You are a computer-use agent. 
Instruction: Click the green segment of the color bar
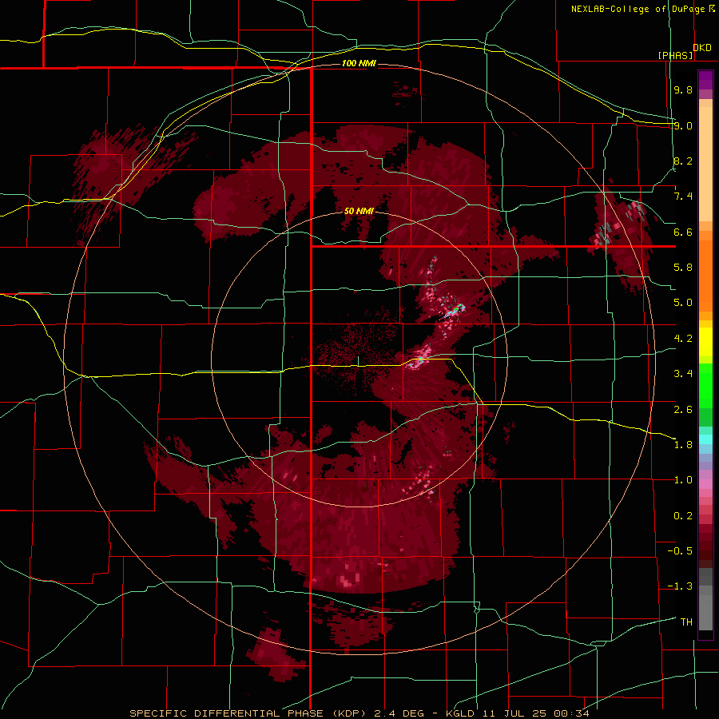coord(705,395)
